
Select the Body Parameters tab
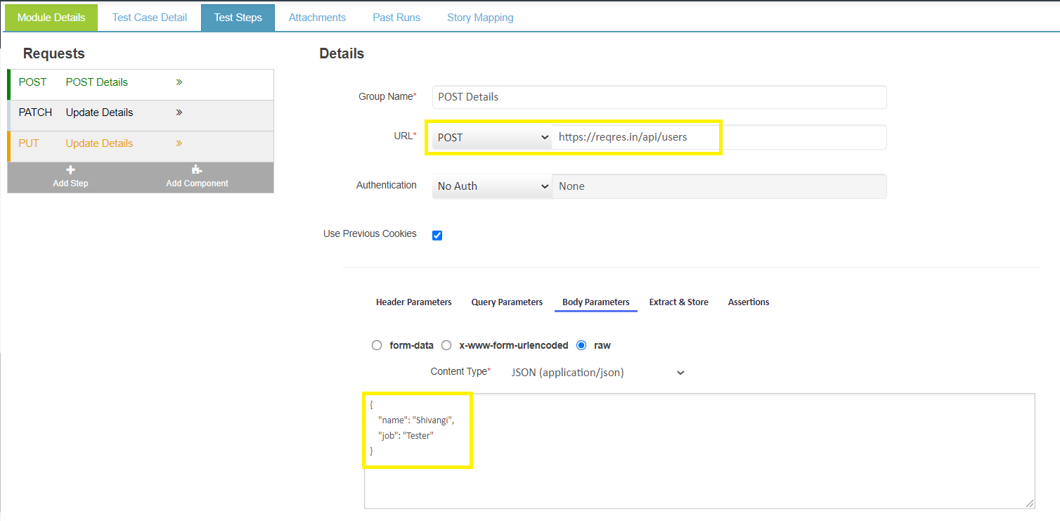point(596,302)
